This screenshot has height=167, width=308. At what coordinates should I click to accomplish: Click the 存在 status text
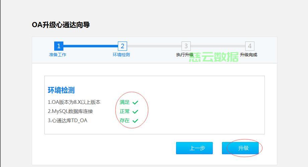click(x=125, y=120)
